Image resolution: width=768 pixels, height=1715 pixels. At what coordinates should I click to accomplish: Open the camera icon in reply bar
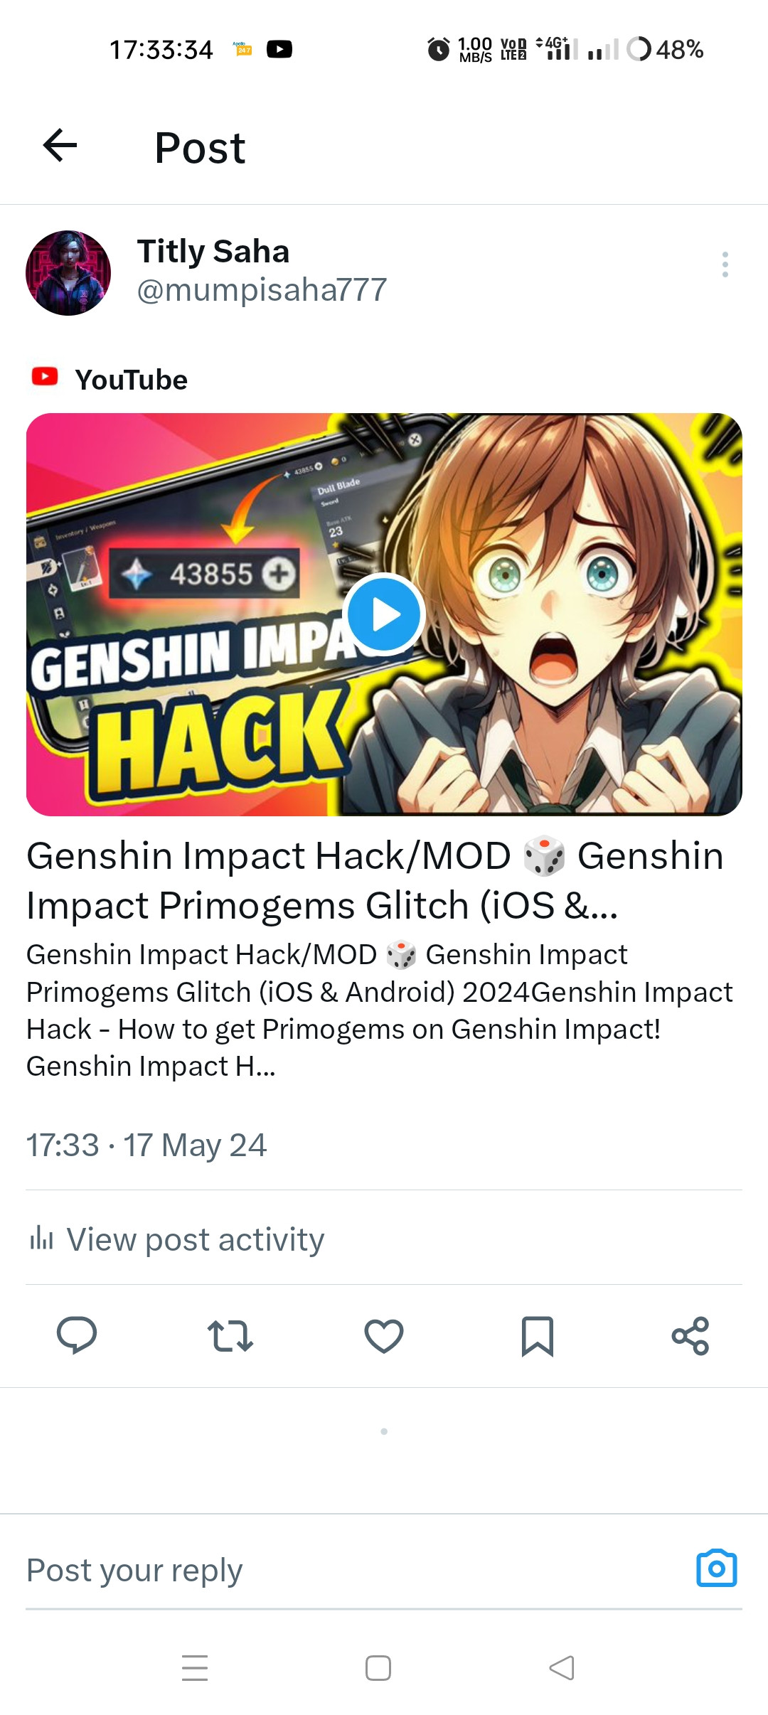click(x=717, y=1568)
